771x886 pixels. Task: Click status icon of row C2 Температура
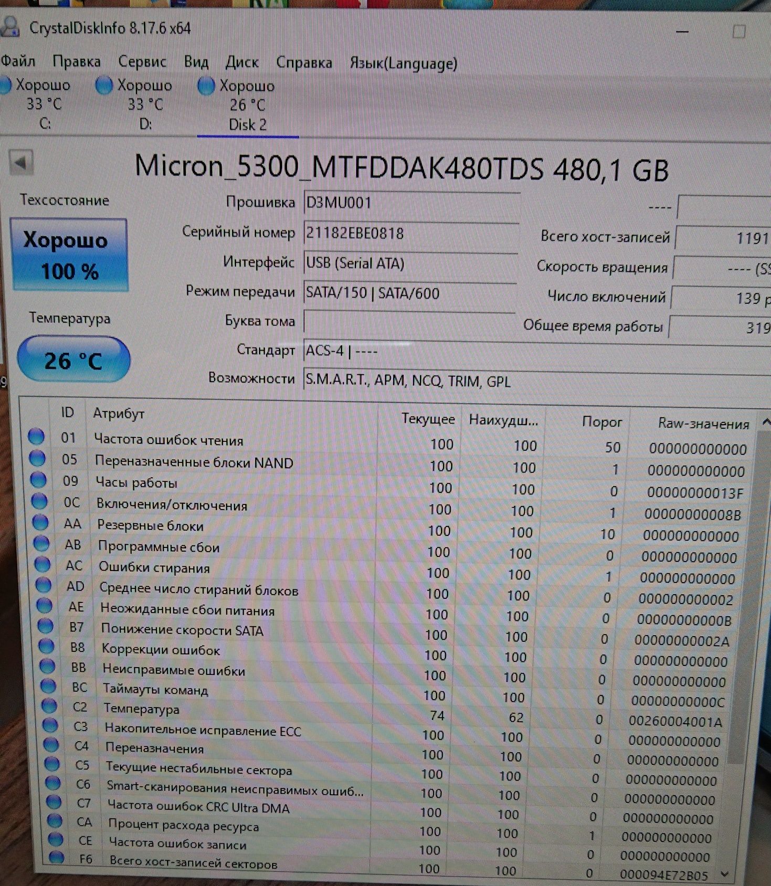(x=49, y=705)
